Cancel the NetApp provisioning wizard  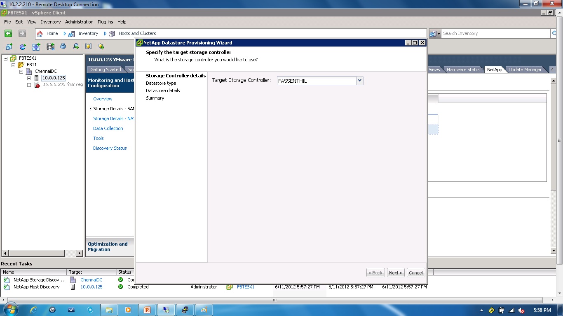pos(415,272)
